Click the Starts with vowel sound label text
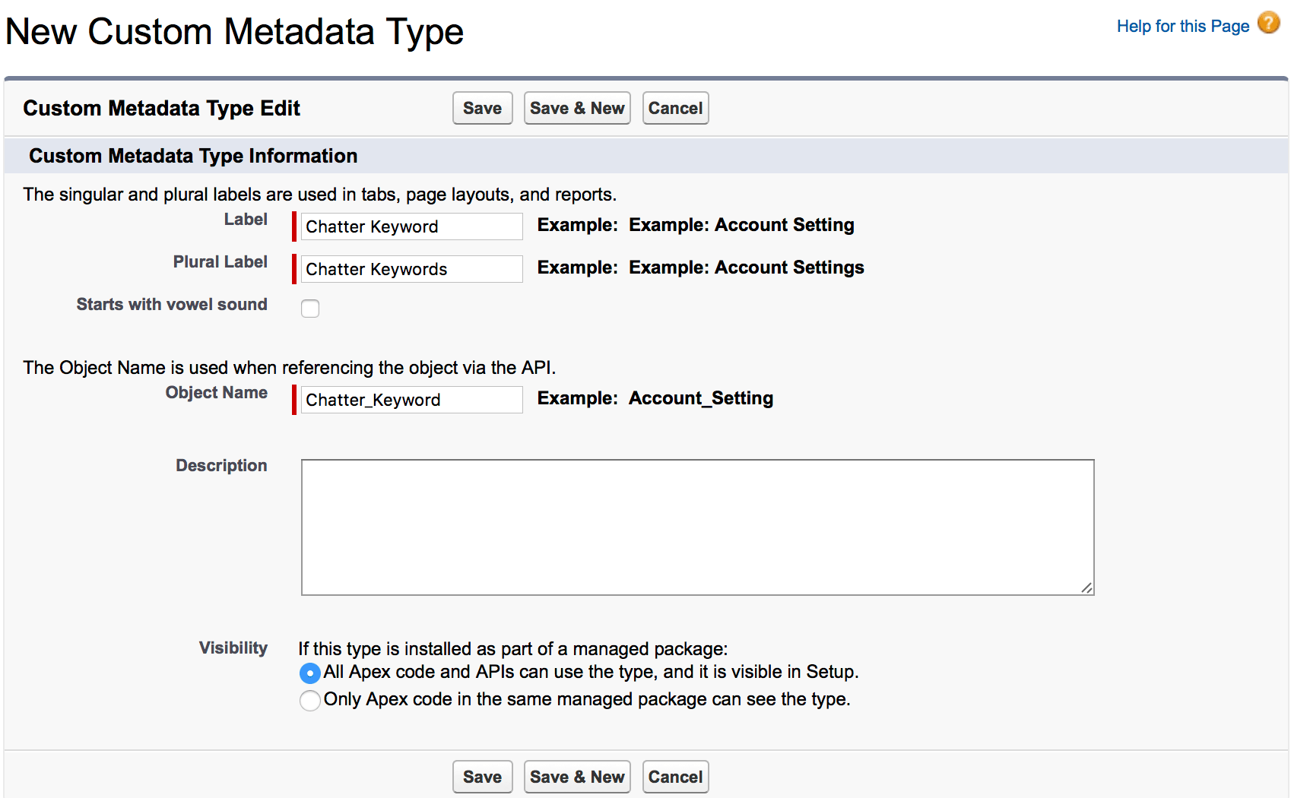Viewport: 1291px width, 798px height. click(172, 305)
